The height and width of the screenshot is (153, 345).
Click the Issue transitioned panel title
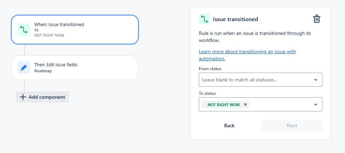click(x=236, y=19)
